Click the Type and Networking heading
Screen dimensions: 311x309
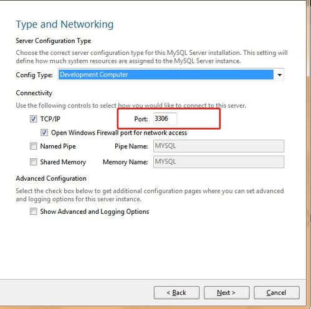[65, 24]
